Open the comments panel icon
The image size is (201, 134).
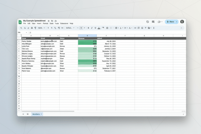tap(153, 22)
